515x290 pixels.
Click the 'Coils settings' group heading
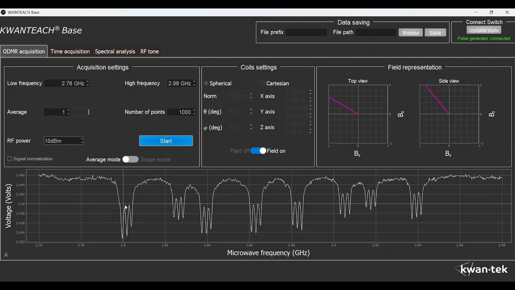point(259,67)
